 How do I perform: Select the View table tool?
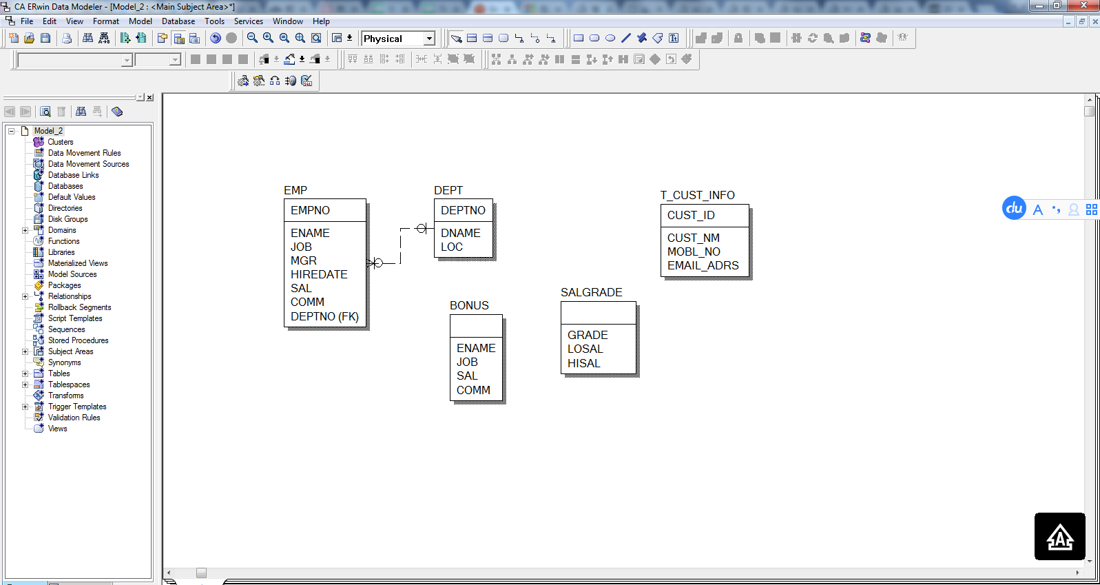point(504,38)
